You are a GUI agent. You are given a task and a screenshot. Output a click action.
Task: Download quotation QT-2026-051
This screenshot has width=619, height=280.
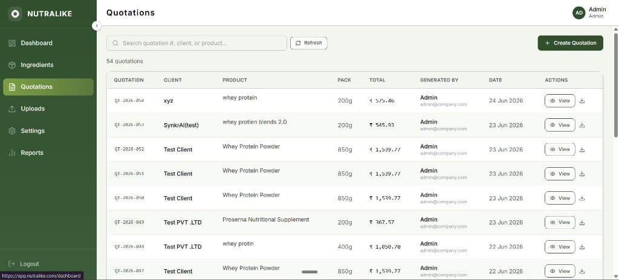(x=582, y=174)
